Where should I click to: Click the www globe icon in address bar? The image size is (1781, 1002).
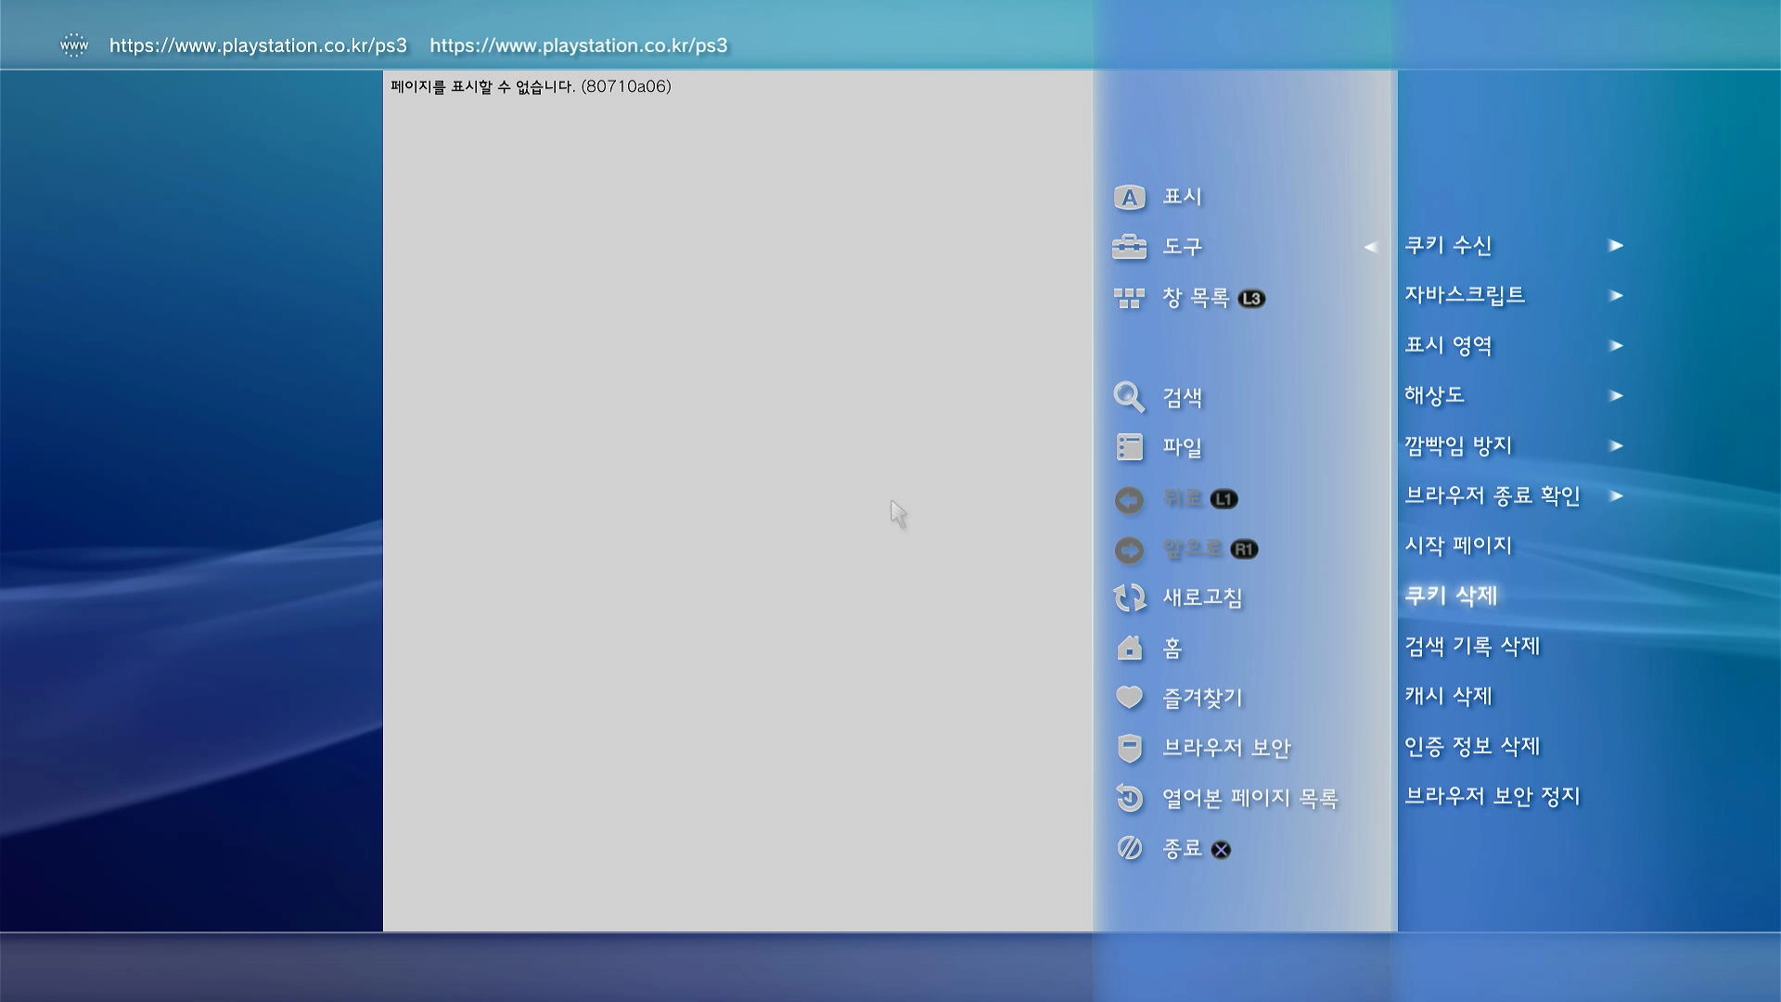pyautogui.click(x=74, y=45)
